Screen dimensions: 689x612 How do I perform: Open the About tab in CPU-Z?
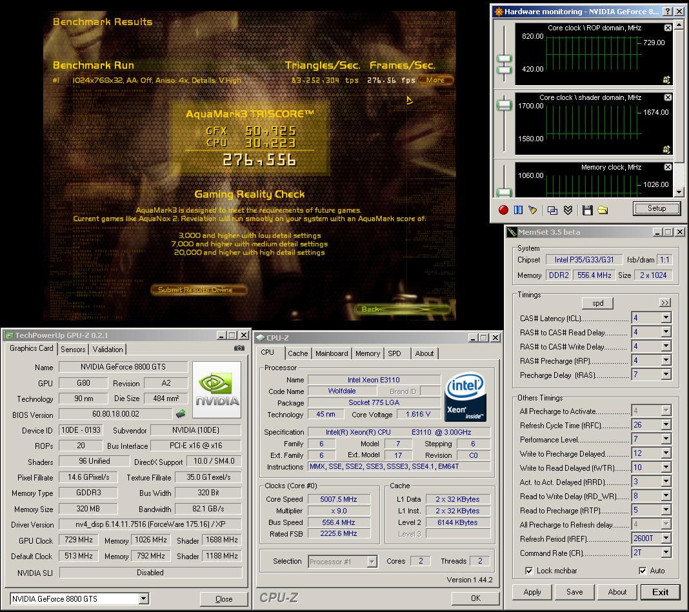click(x=424, y=353)
